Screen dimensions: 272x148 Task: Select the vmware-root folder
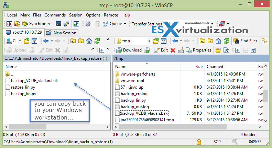pyautogui.click(x=130, y=81)
